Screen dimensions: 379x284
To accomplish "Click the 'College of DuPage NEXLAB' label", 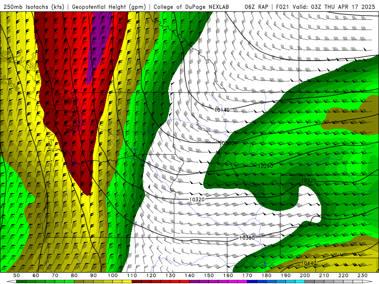I will point(191,7).
